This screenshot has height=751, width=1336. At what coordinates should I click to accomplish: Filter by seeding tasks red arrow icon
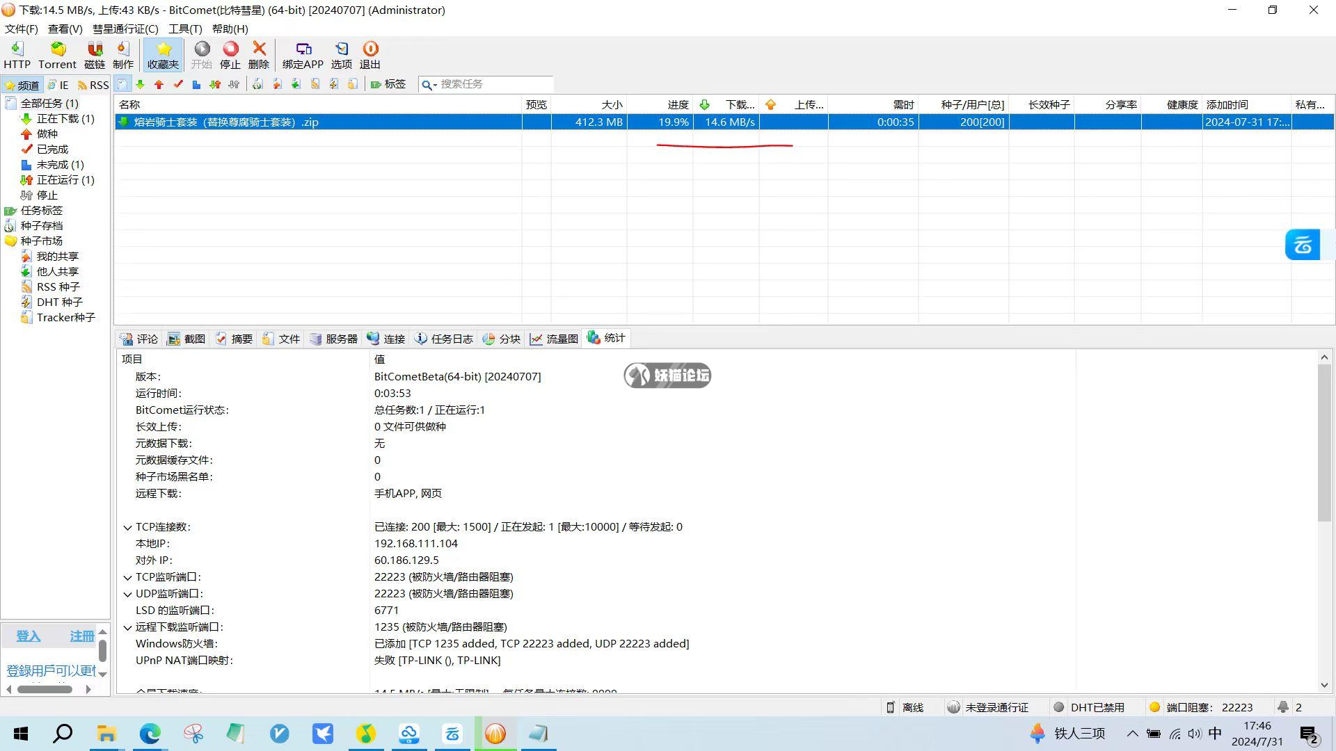pos(159,84)
